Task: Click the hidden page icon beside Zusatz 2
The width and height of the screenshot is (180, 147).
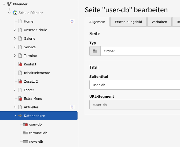Action: 20,81
